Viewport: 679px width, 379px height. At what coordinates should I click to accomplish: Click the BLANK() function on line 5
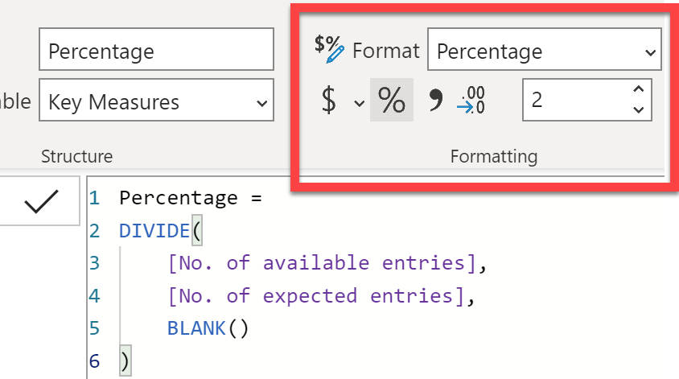208,328
